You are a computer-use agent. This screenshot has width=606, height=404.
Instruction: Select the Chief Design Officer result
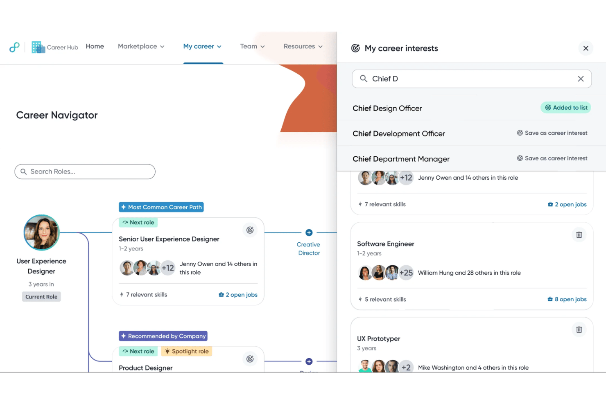pyautogui.click(x=387, y=108)
